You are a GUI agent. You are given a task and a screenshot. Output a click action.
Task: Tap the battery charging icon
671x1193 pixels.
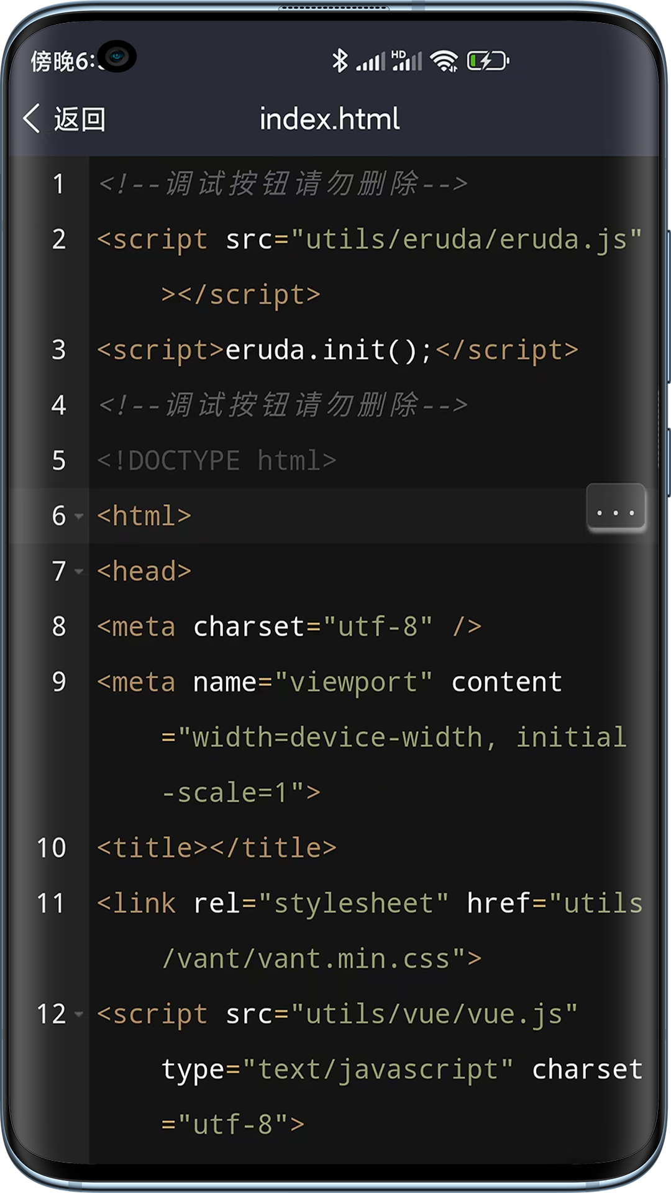tap(488, 60)
